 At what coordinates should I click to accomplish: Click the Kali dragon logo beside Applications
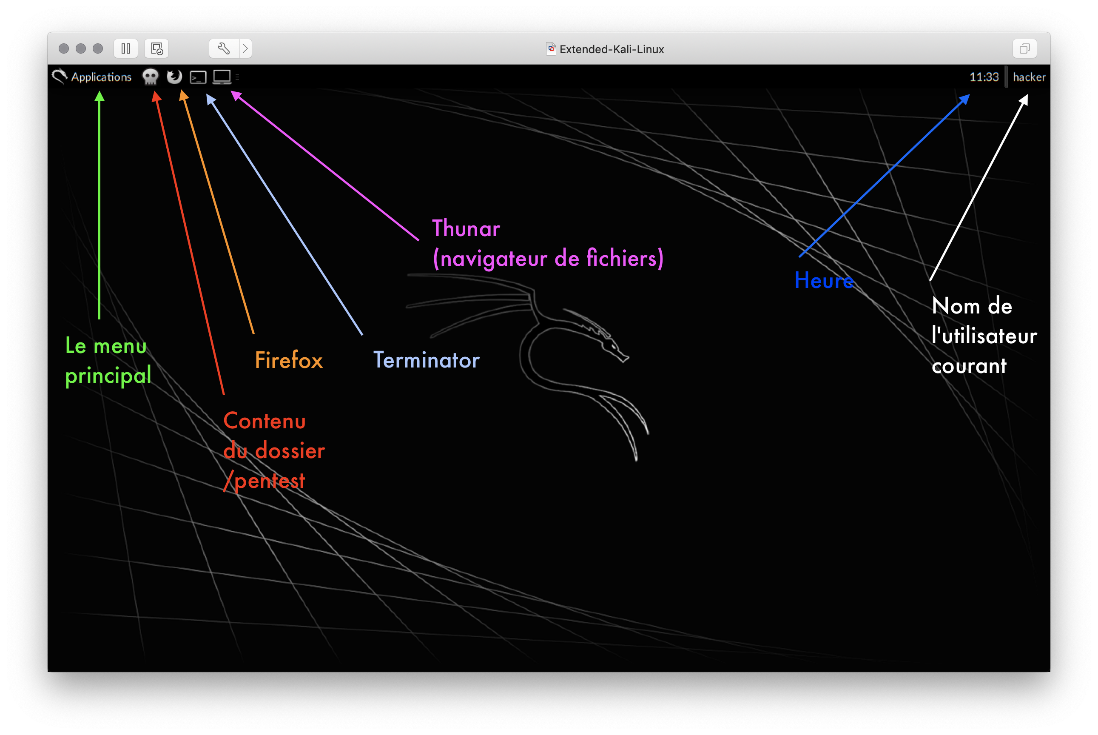60,77
